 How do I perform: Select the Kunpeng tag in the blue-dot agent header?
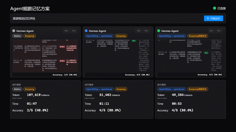[x=121, y=36]
